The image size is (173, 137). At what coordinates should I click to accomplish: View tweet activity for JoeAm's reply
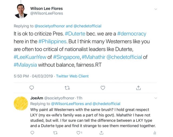pyautogui.click(x=155, y=132)
